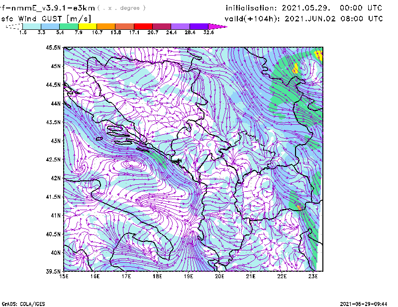
Task: Select the deep violet 28.4–32.6 legend swatch
Action: click(x=199, y=26)
